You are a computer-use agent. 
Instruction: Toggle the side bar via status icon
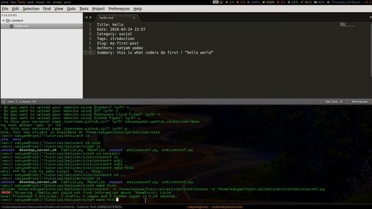(x=3, y=102)
